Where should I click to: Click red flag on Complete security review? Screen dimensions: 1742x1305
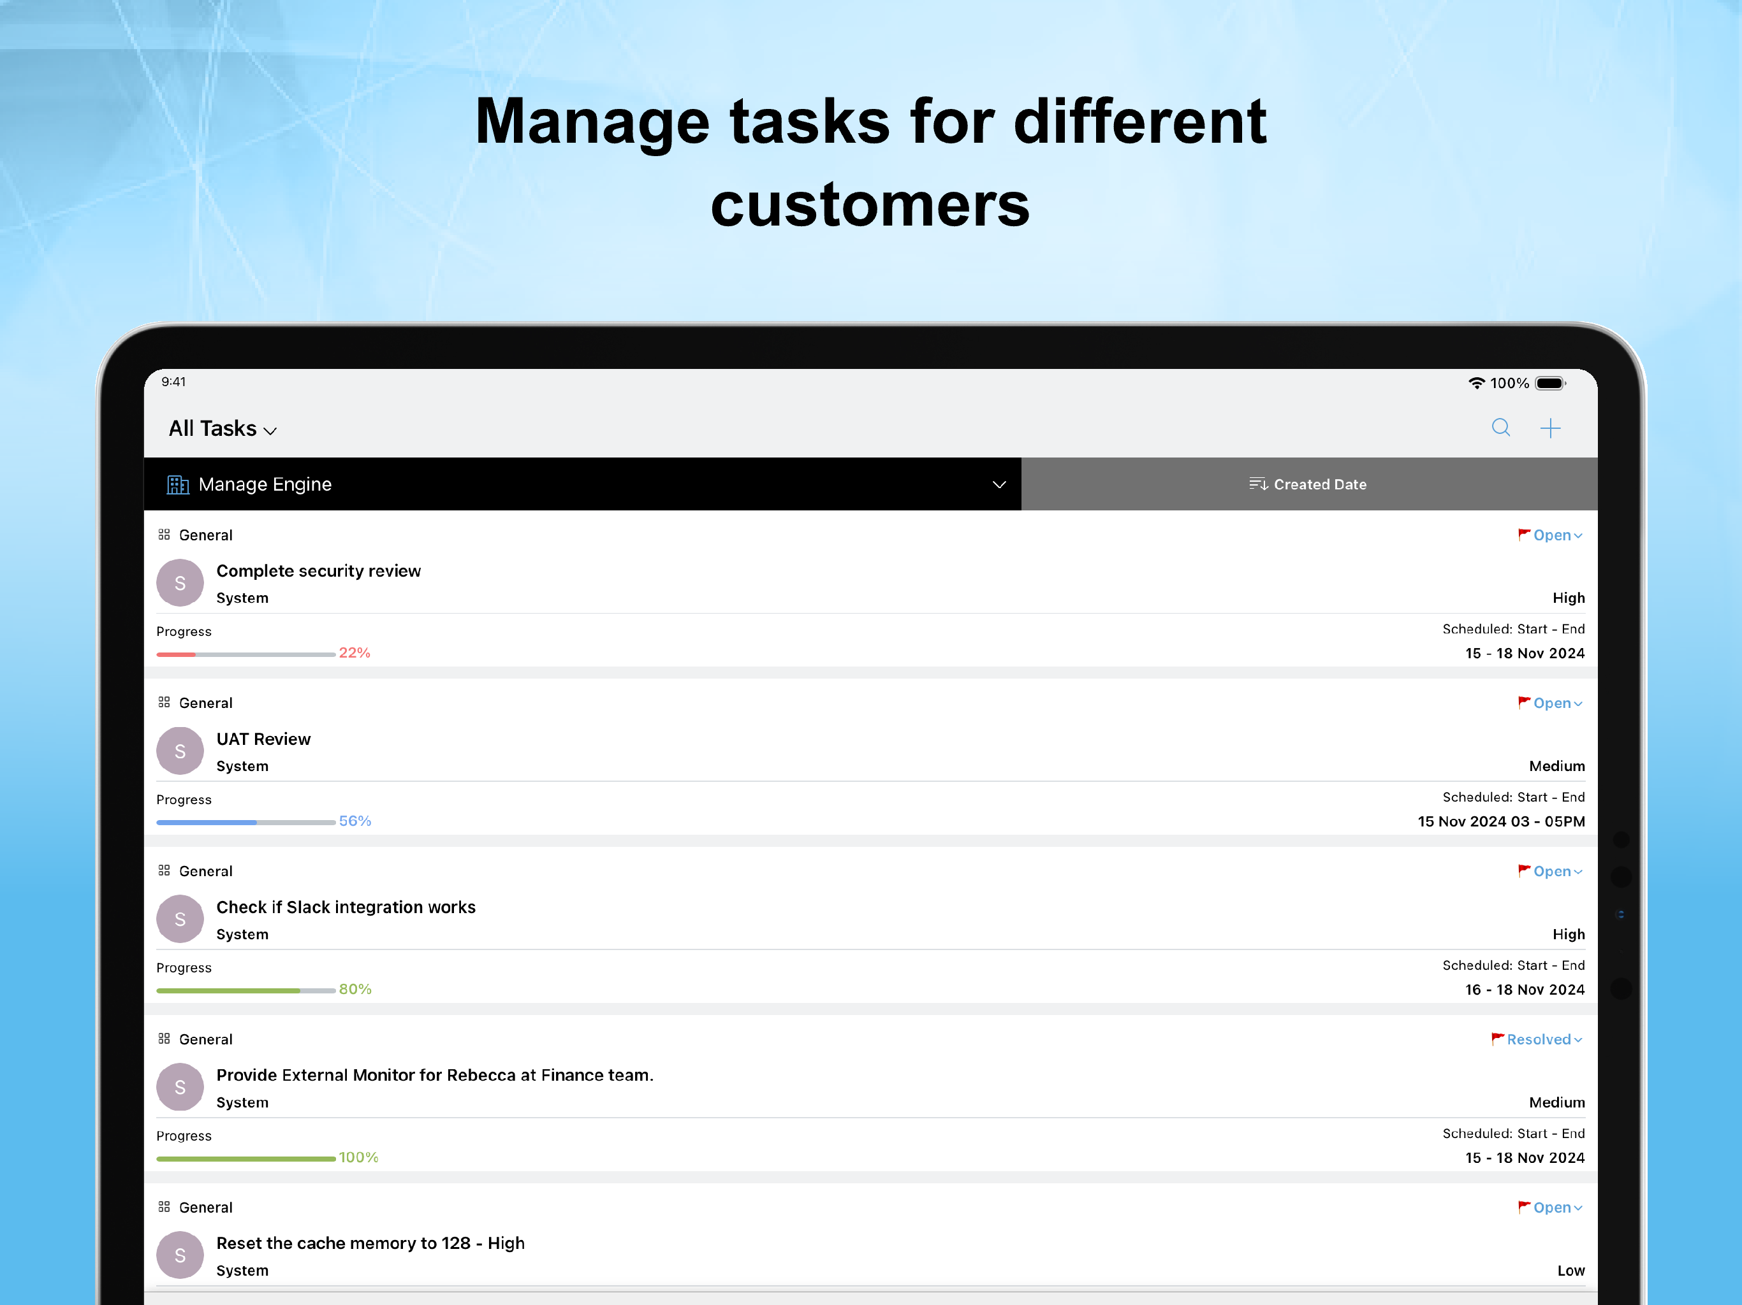point(1524,535)
